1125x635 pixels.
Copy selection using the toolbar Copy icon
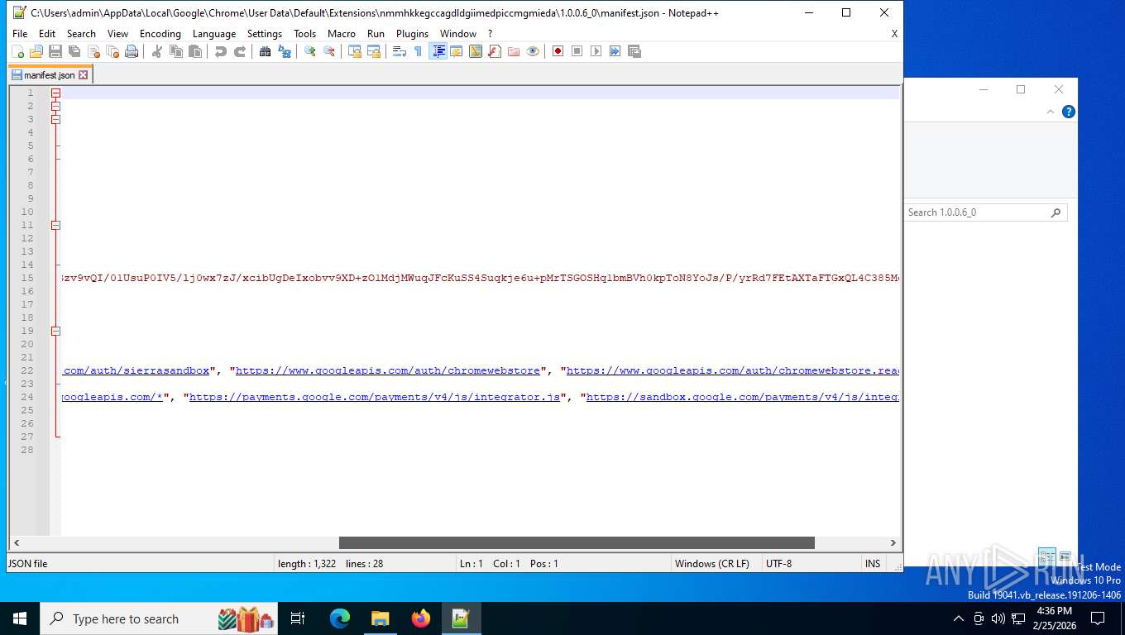(x=176, y=51)
